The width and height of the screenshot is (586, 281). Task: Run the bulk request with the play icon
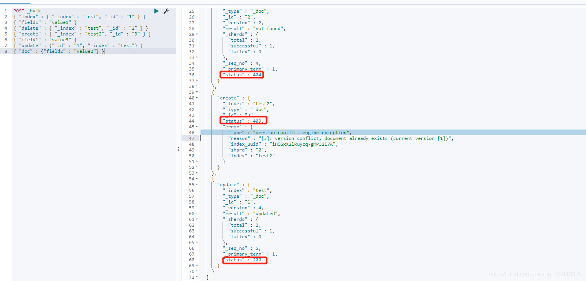coord(156,11)
